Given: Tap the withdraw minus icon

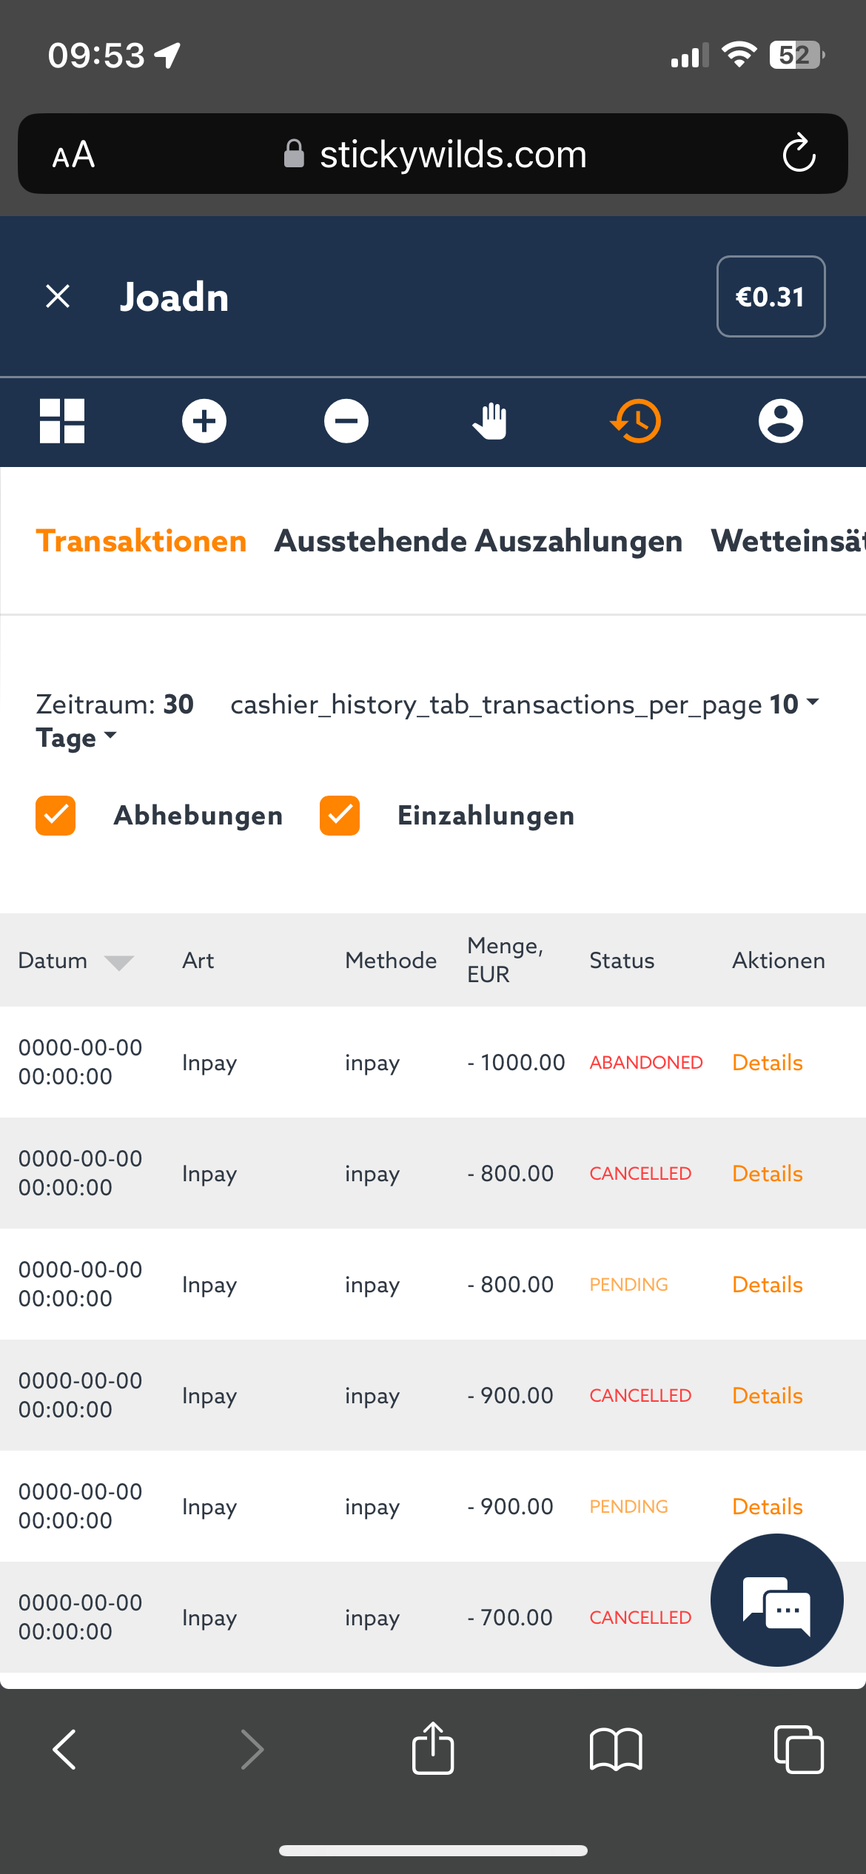Looking at the screenshot, I should tap(346, 421).
